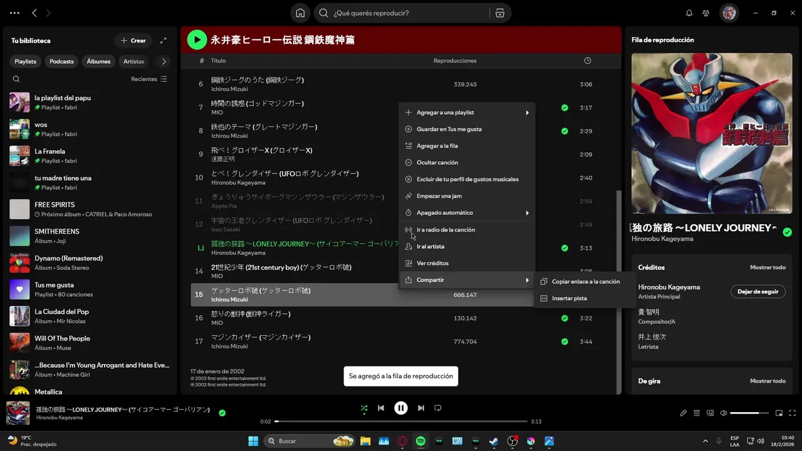The image size is (802, 451).
Task: Open the lyrics microphone icon
Action: pyautogui.click(x=684, y=413)
